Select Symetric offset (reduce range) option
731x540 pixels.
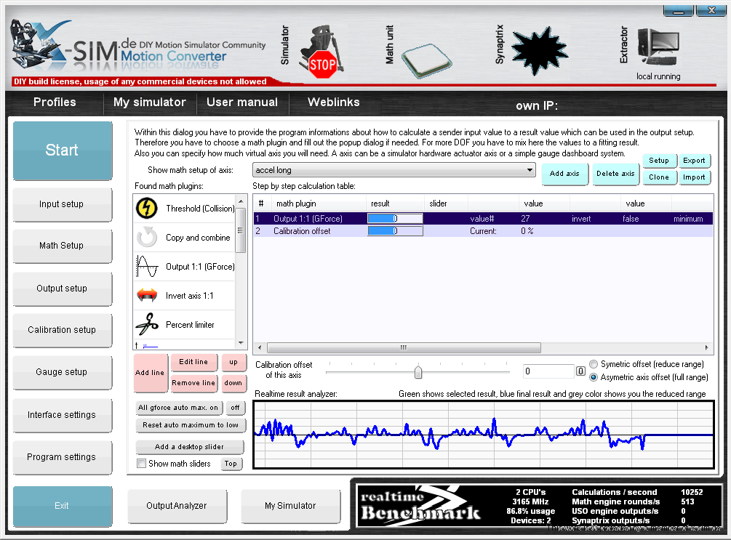click(x=594, y=364)
